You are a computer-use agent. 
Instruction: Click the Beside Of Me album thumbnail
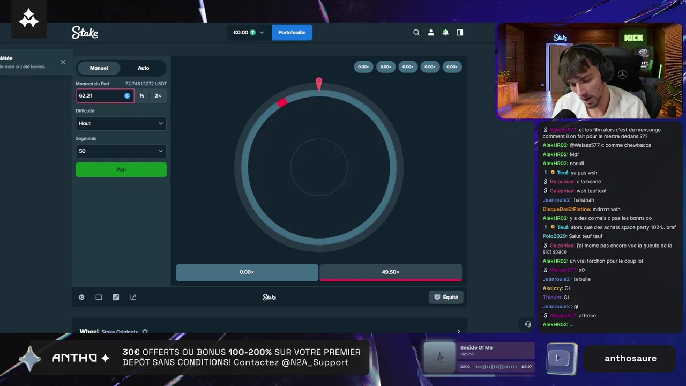point(440,358)
